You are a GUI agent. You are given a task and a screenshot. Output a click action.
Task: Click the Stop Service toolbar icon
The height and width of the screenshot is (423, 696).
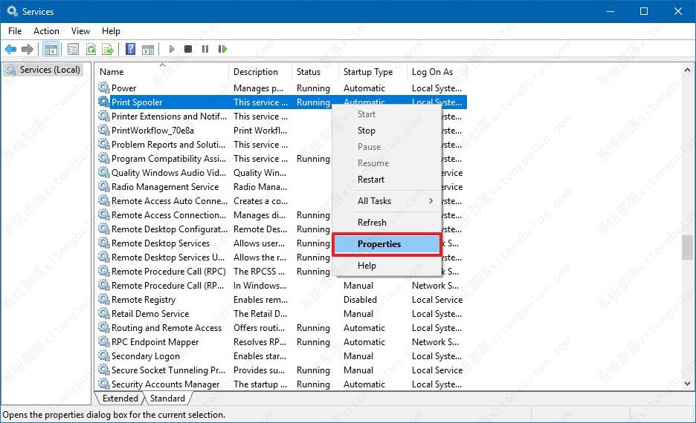click(x=188, y=49)
